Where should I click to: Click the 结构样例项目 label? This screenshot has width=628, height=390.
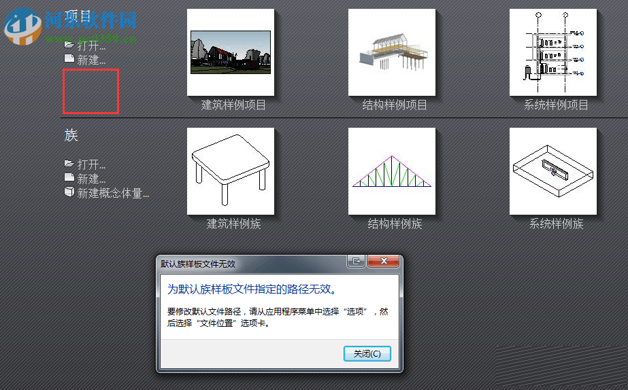point(395,105)
